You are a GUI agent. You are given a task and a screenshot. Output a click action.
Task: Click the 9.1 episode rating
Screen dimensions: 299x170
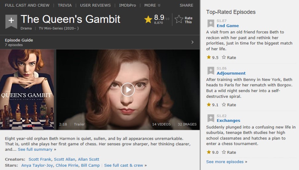click(x=215, y=105)
